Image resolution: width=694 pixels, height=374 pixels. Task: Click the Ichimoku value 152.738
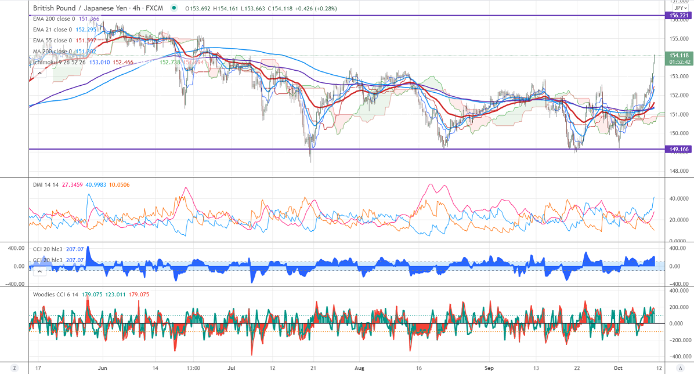coord(170,63)
